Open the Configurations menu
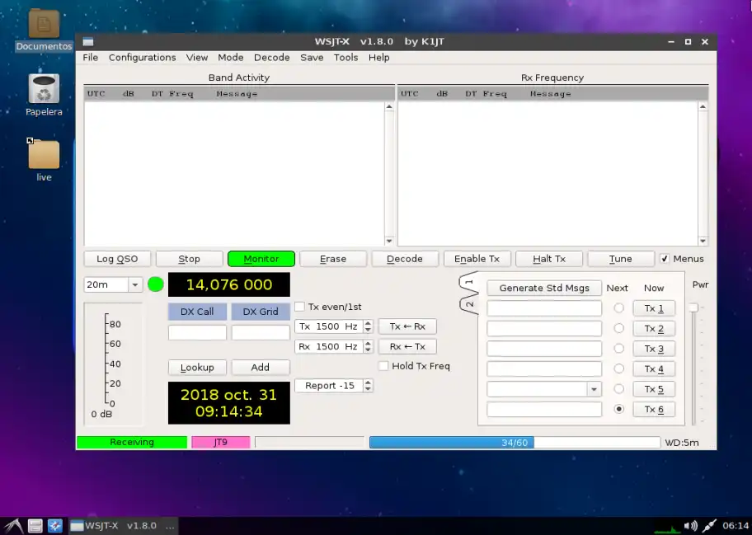The height and width of the screenshot is (535, 752). tap(142, 58)
